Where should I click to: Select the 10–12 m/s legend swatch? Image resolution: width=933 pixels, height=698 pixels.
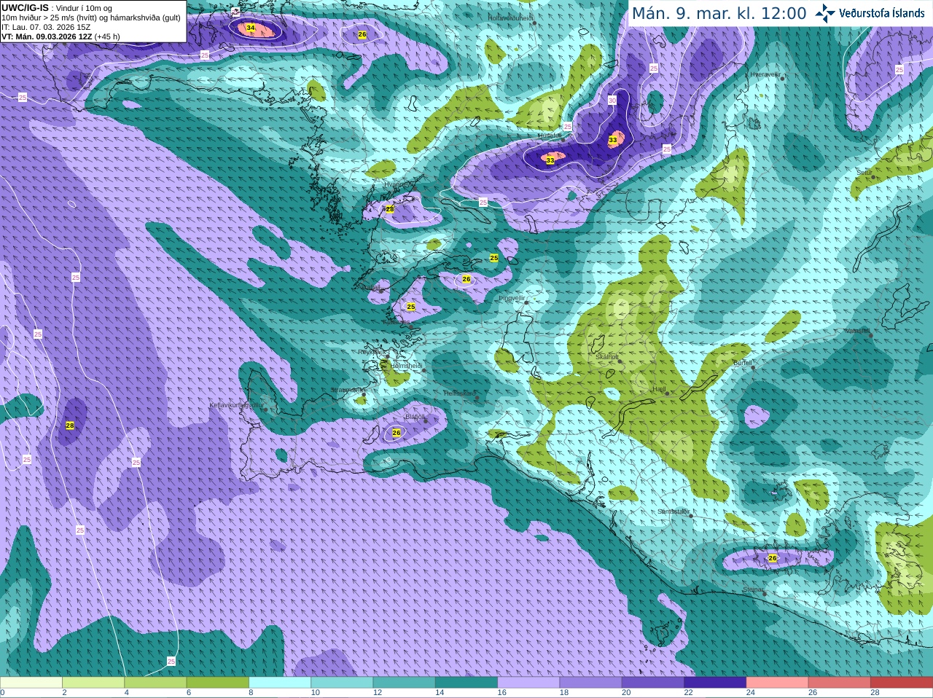click(342, 683)
